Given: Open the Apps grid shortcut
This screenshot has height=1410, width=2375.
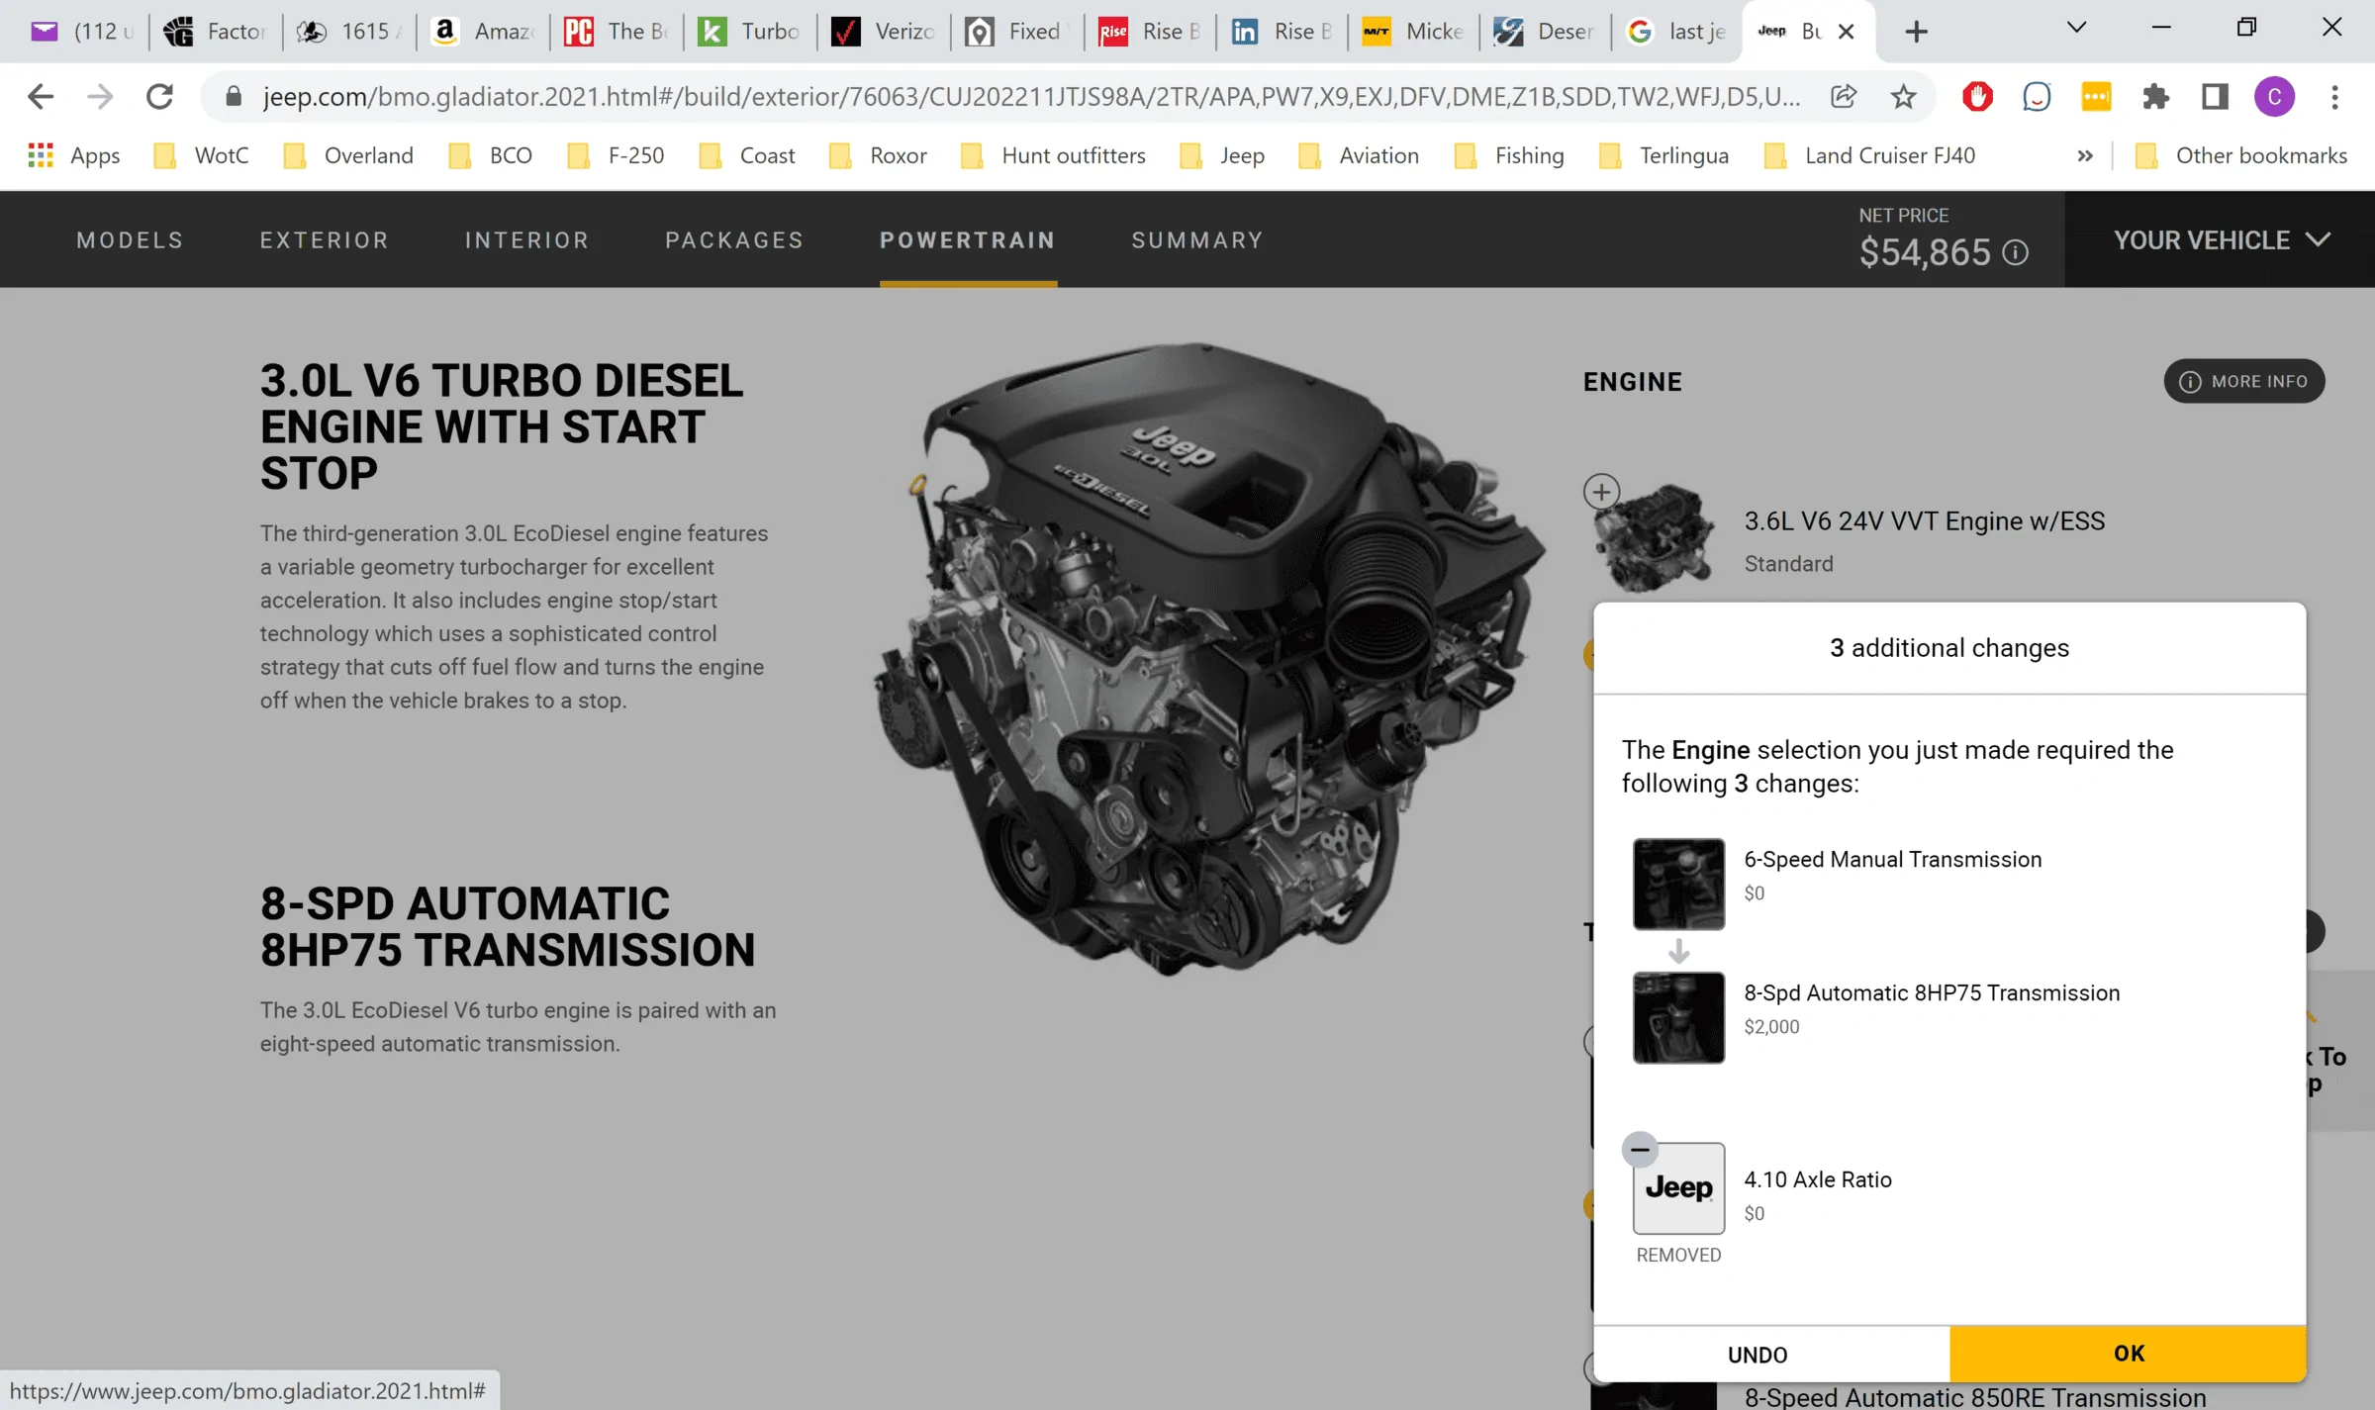Looking at the screenshot, I should coord(74,155).
